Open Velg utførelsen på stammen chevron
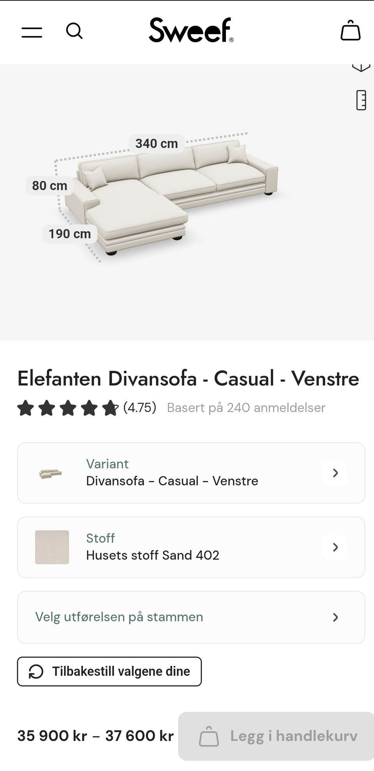This screenshot has width=374, height=771. 335,618
